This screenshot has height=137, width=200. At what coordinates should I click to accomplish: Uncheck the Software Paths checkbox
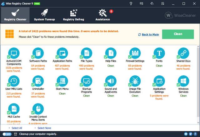(x=33, y=57)
